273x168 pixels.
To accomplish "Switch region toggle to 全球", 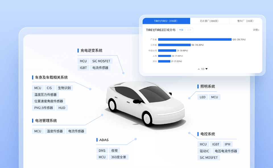I will [189, 30].
